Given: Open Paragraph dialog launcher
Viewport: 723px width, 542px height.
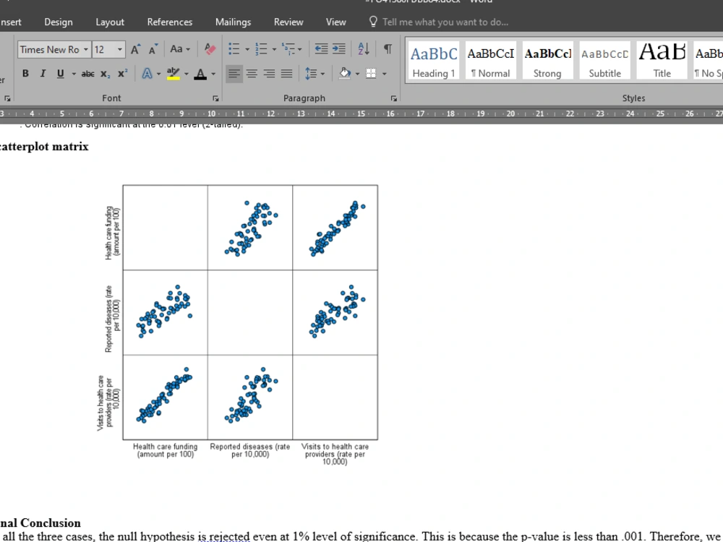Looking at the screenshot, I should pos(394,98).
